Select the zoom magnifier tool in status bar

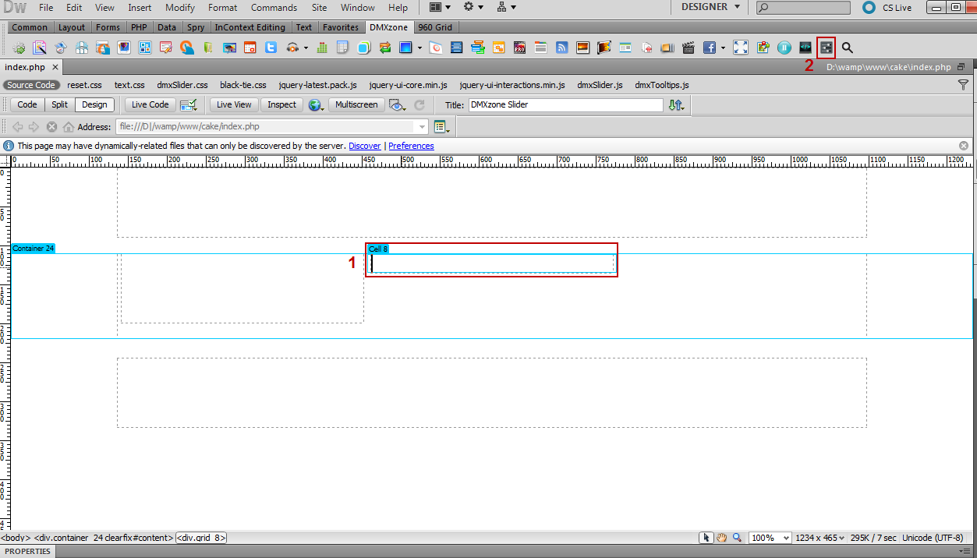tap(737, 538)
